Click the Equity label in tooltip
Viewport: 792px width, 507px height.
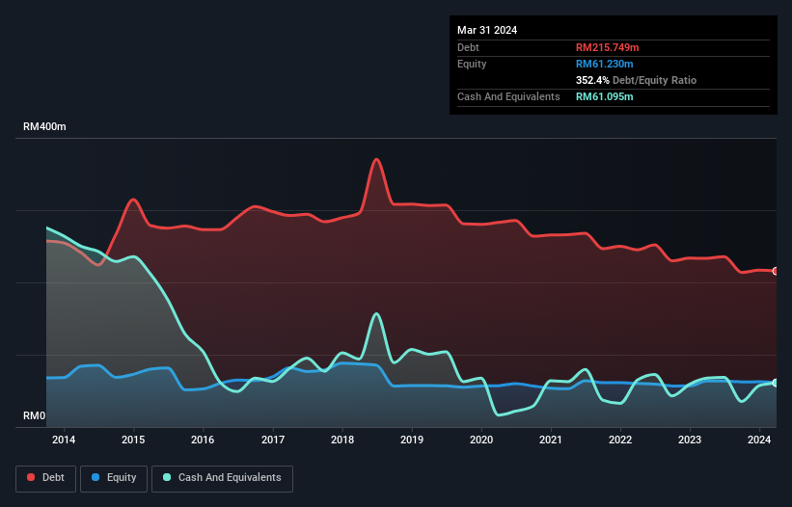coord(472,64)
